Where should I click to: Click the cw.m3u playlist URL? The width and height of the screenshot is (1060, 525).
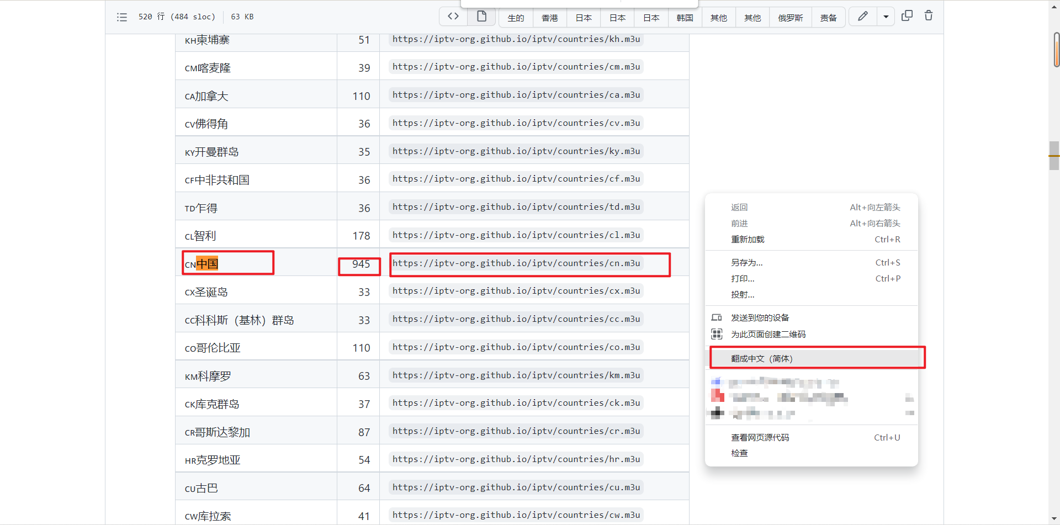click(x=516, y=515)
